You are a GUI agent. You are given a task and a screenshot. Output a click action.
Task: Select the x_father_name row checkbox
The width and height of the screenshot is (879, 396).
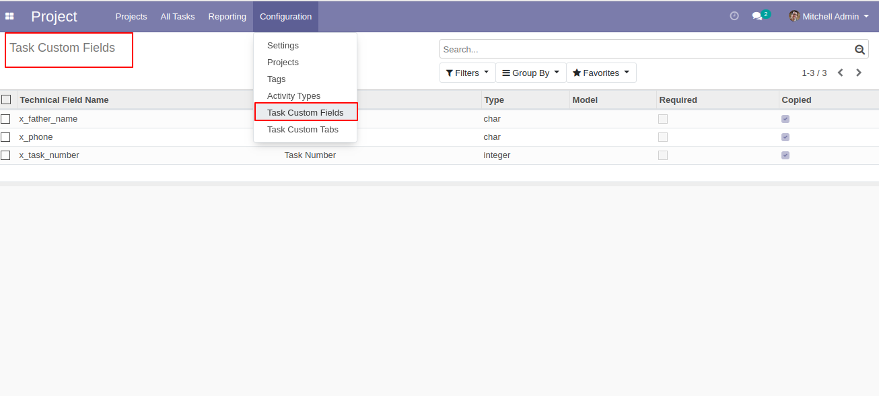5,119
